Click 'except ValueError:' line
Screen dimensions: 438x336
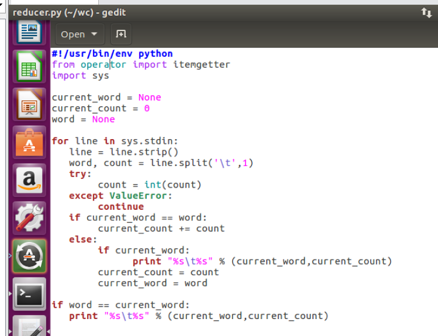point(120,196)
